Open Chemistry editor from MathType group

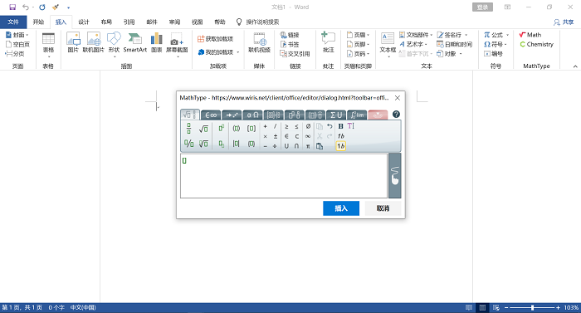tap(536, 45)
